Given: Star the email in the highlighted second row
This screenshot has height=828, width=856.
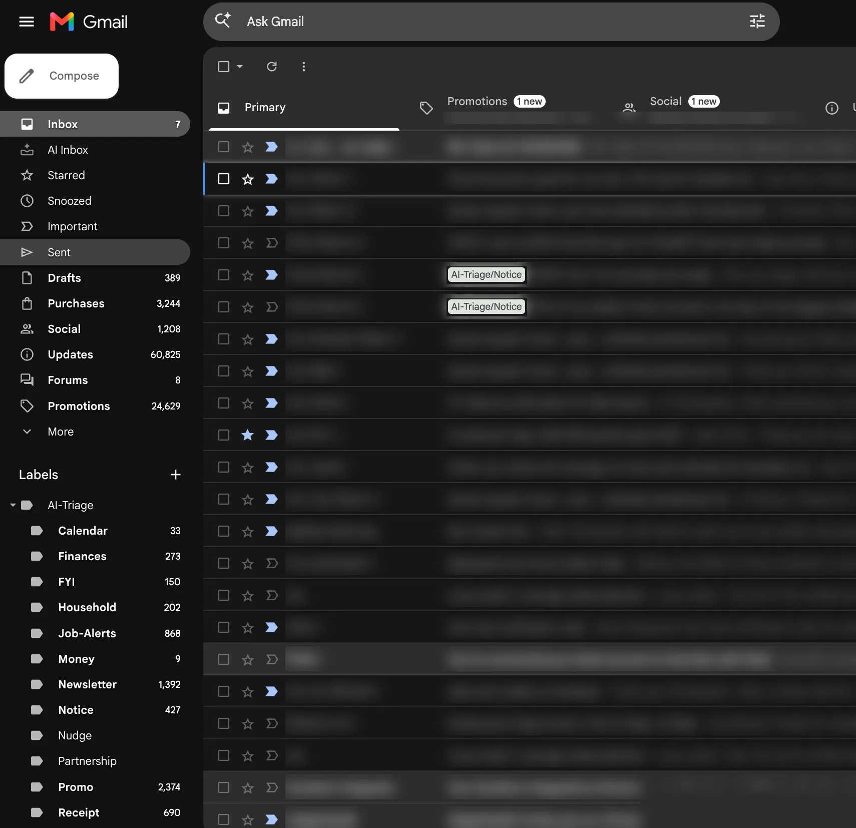Looking at the screenshot, I should (x=248, y=179).
